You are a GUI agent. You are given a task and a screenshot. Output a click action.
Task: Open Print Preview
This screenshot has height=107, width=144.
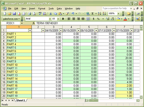[34, 14]
